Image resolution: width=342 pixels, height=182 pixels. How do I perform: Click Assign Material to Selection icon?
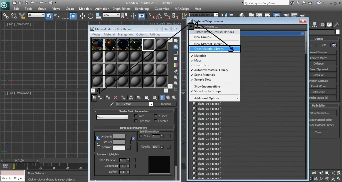click(x=108, y=98)
